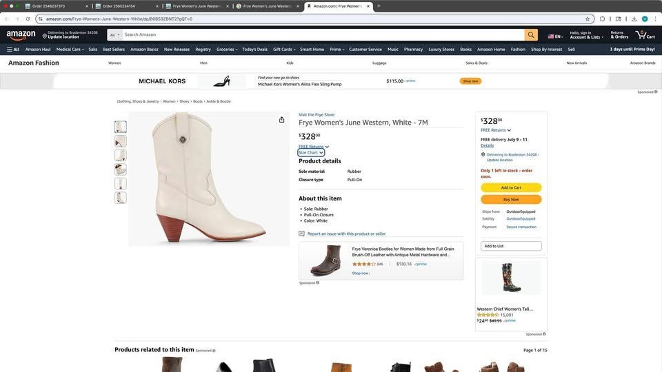Click the delivery Details link

pos(487,145)
